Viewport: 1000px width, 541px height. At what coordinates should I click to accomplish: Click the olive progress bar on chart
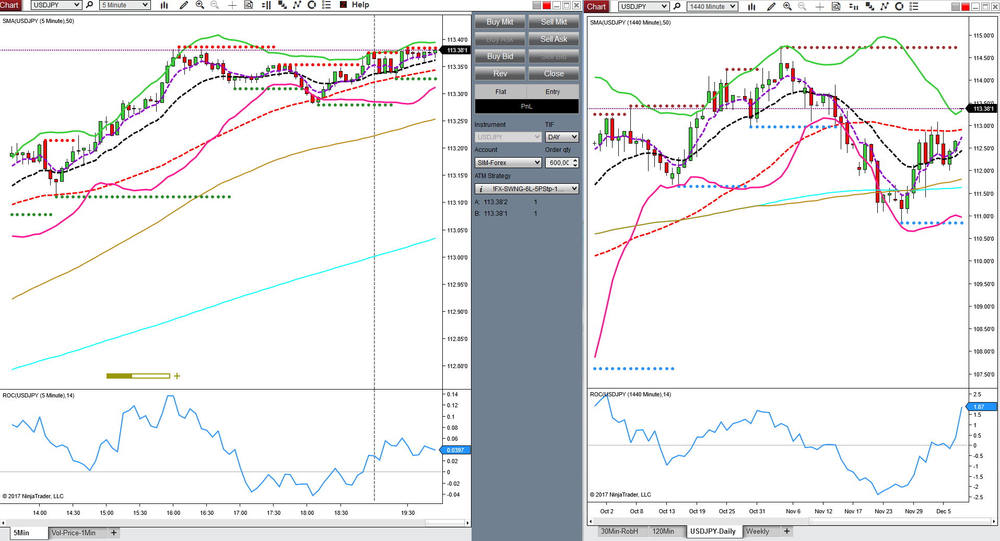[138, 376]
